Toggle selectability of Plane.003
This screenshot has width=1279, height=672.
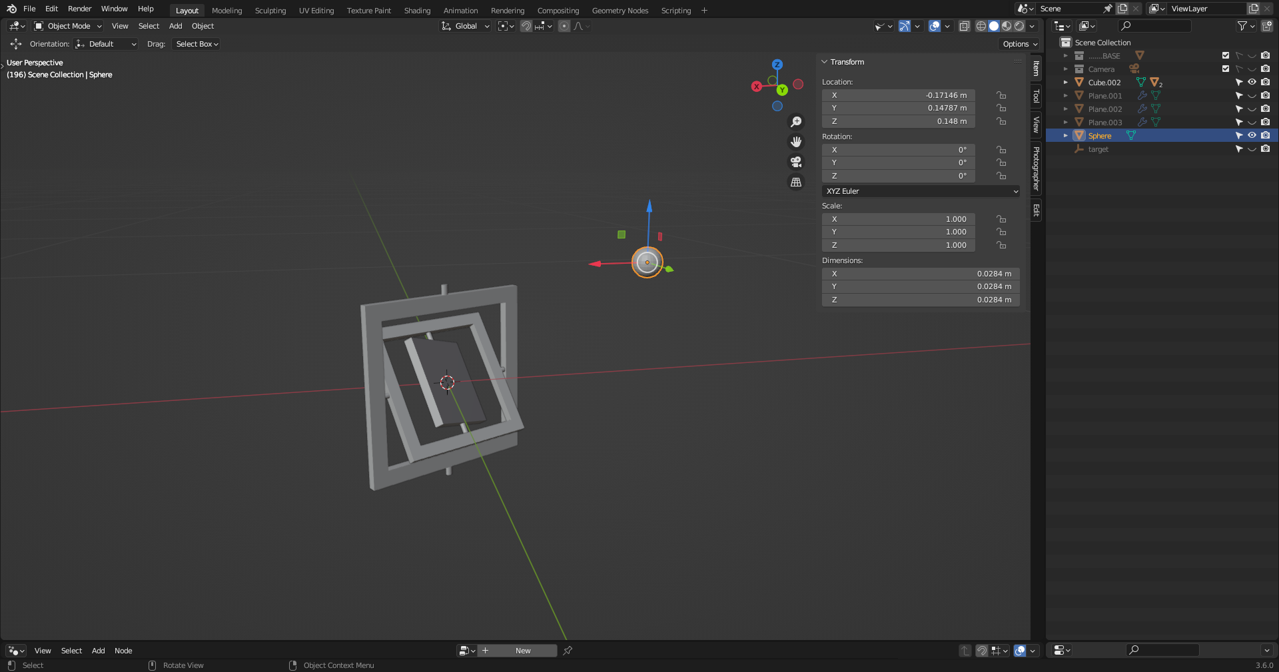pyautogui.click(x=1239, y=122)
